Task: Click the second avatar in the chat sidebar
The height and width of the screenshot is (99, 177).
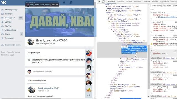Action: [x=88, y=61]
